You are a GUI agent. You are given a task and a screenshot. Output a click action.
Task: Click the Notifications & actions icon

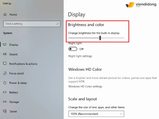[5, 64]
